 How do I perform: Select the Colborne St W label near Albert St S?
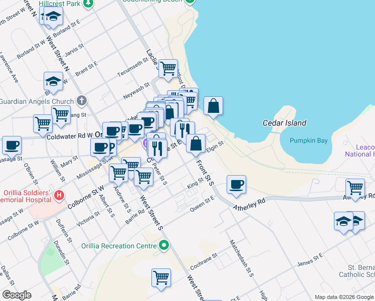pos(86,197)
